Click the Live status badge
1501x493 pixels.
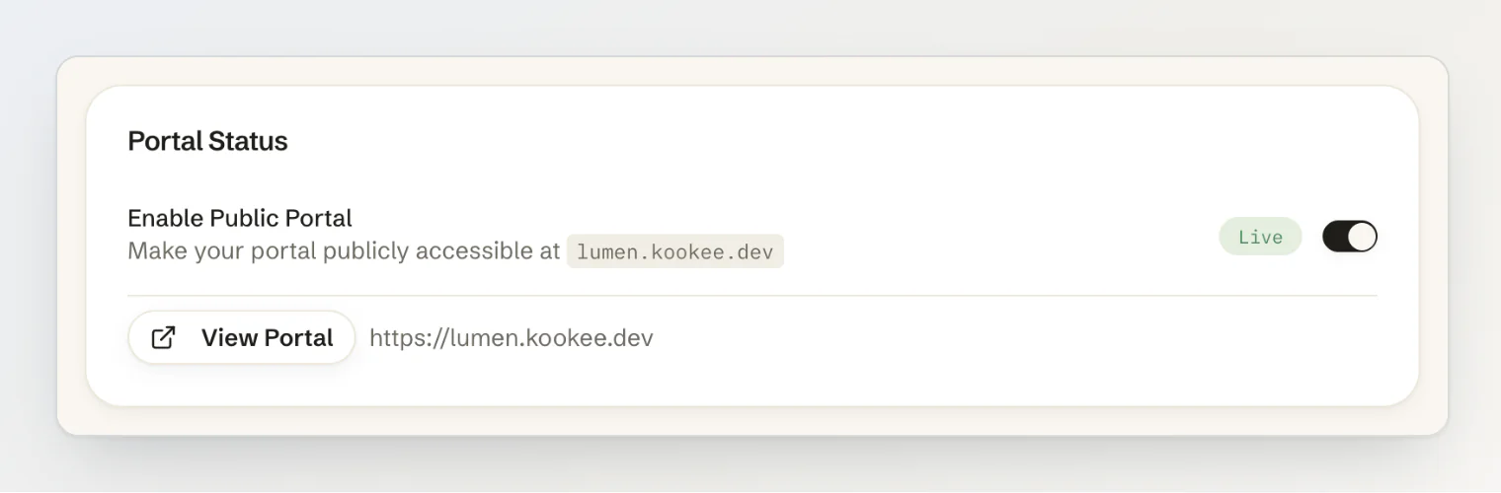tap(1260, 237)
